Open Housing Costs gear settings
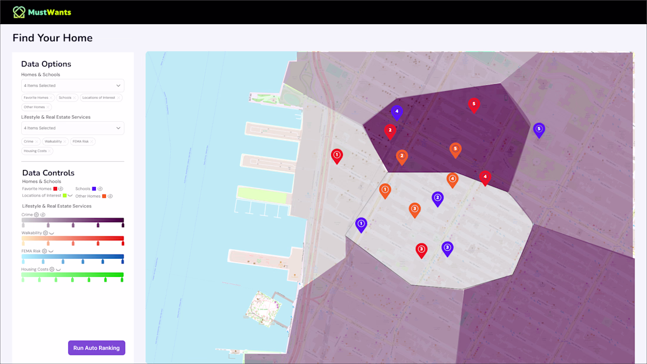647x364 pixels. pyautogui.click(x=52, y=269)
